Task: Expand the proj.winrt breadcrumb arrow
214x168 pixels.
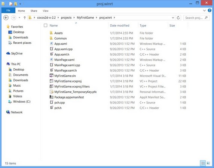Action: click(x=114, y=18)
